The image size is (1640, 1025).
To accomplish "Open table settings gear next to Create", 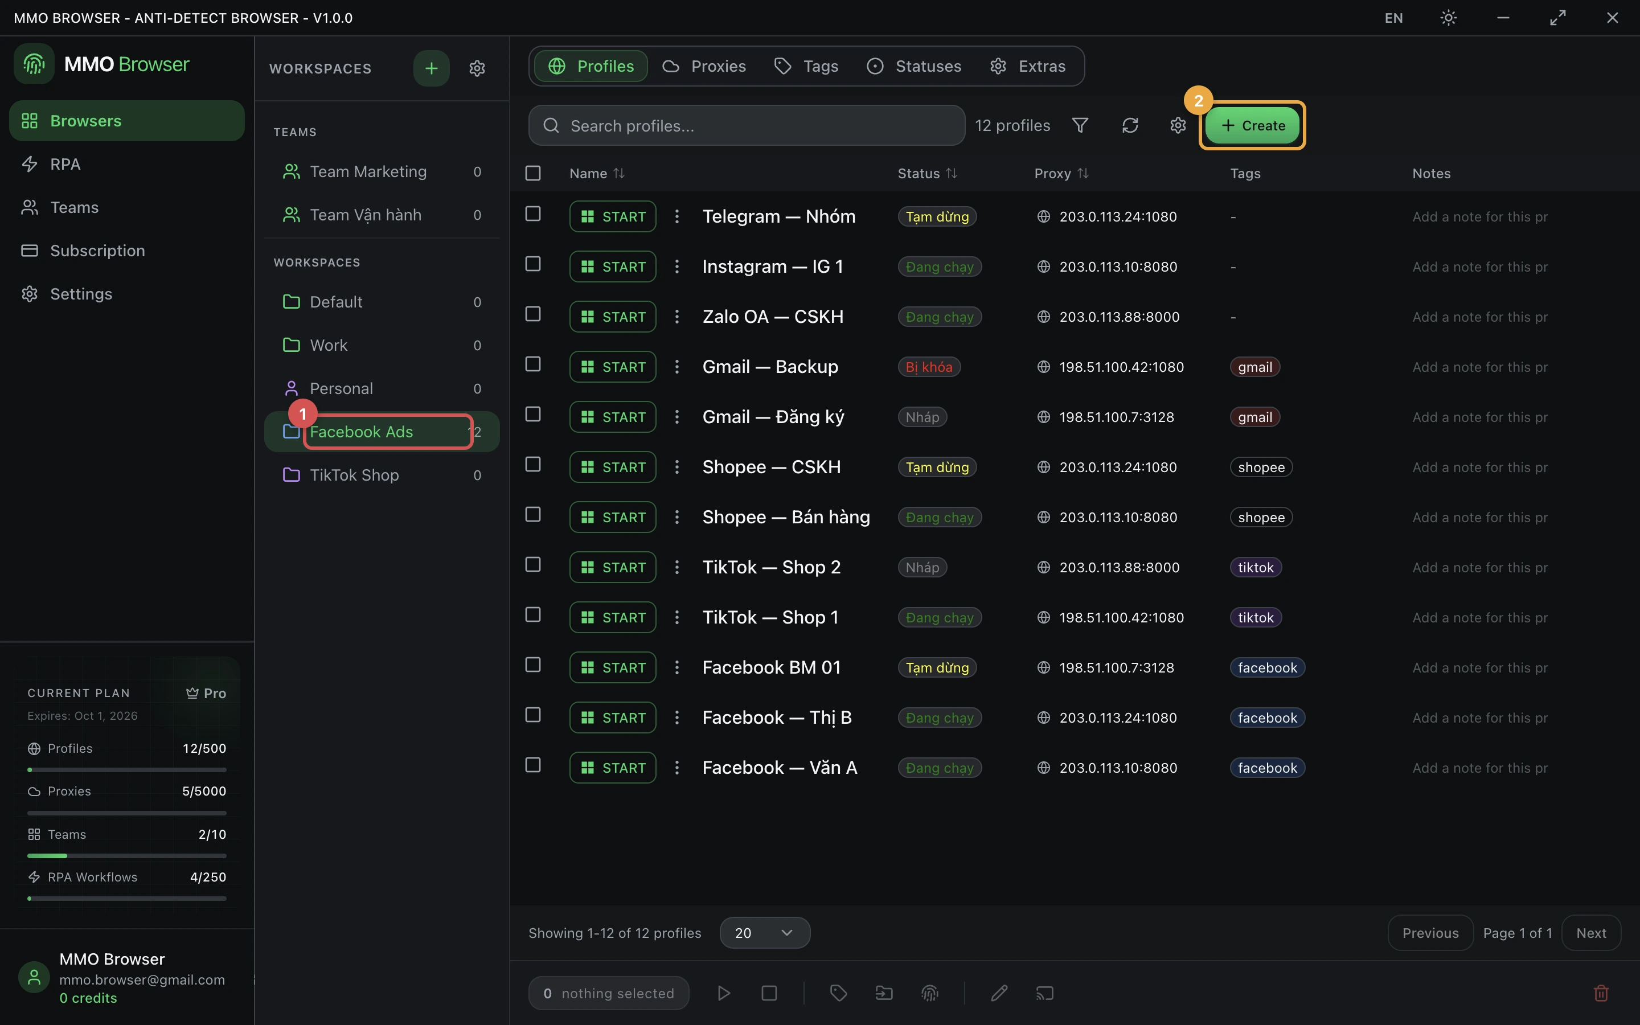I will click(1178, 125).
